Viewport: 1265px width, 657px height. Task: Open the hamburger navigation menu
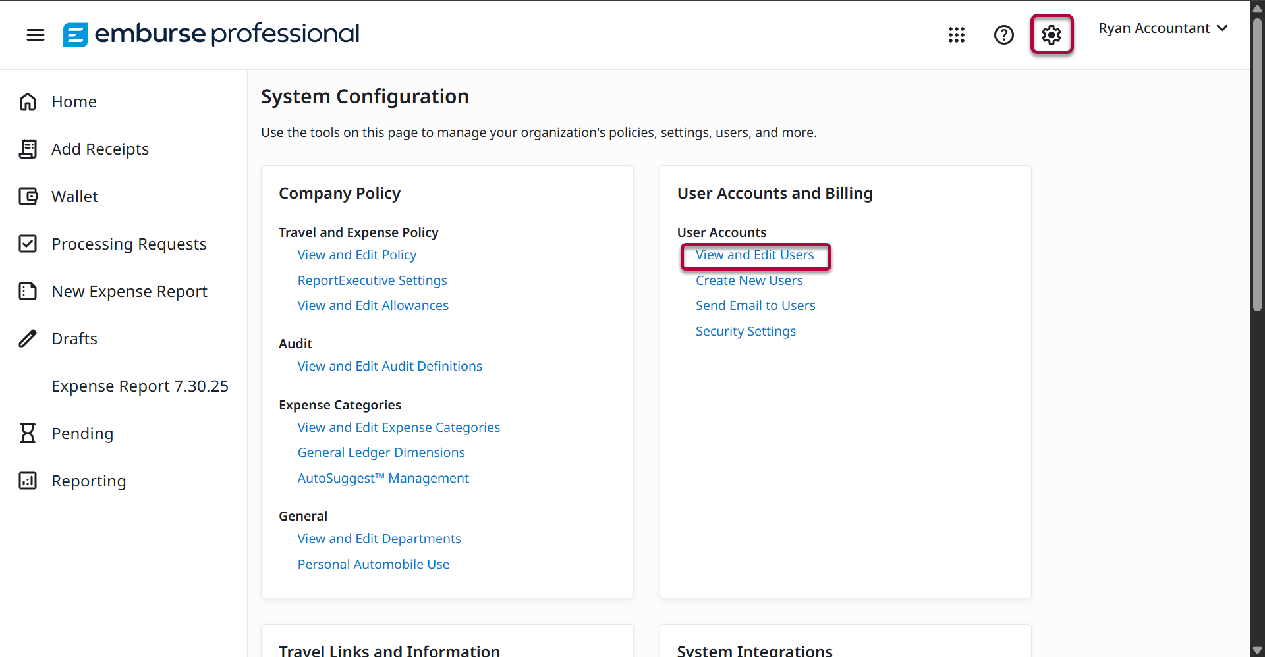[x=36, y=35]
